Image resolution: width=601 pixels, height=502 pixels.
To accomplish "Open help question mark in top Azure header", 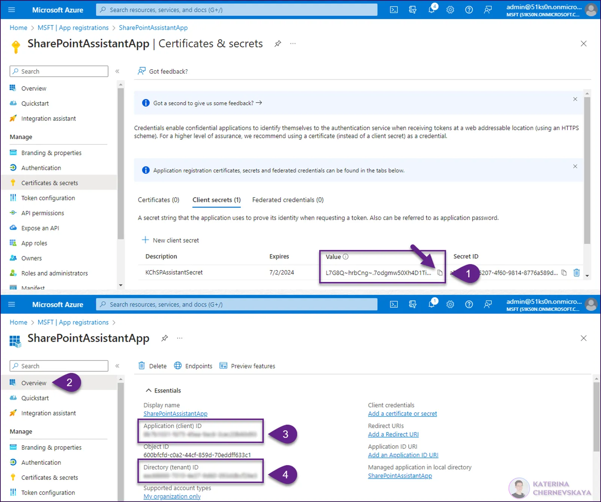I will (x=469, y=10).
